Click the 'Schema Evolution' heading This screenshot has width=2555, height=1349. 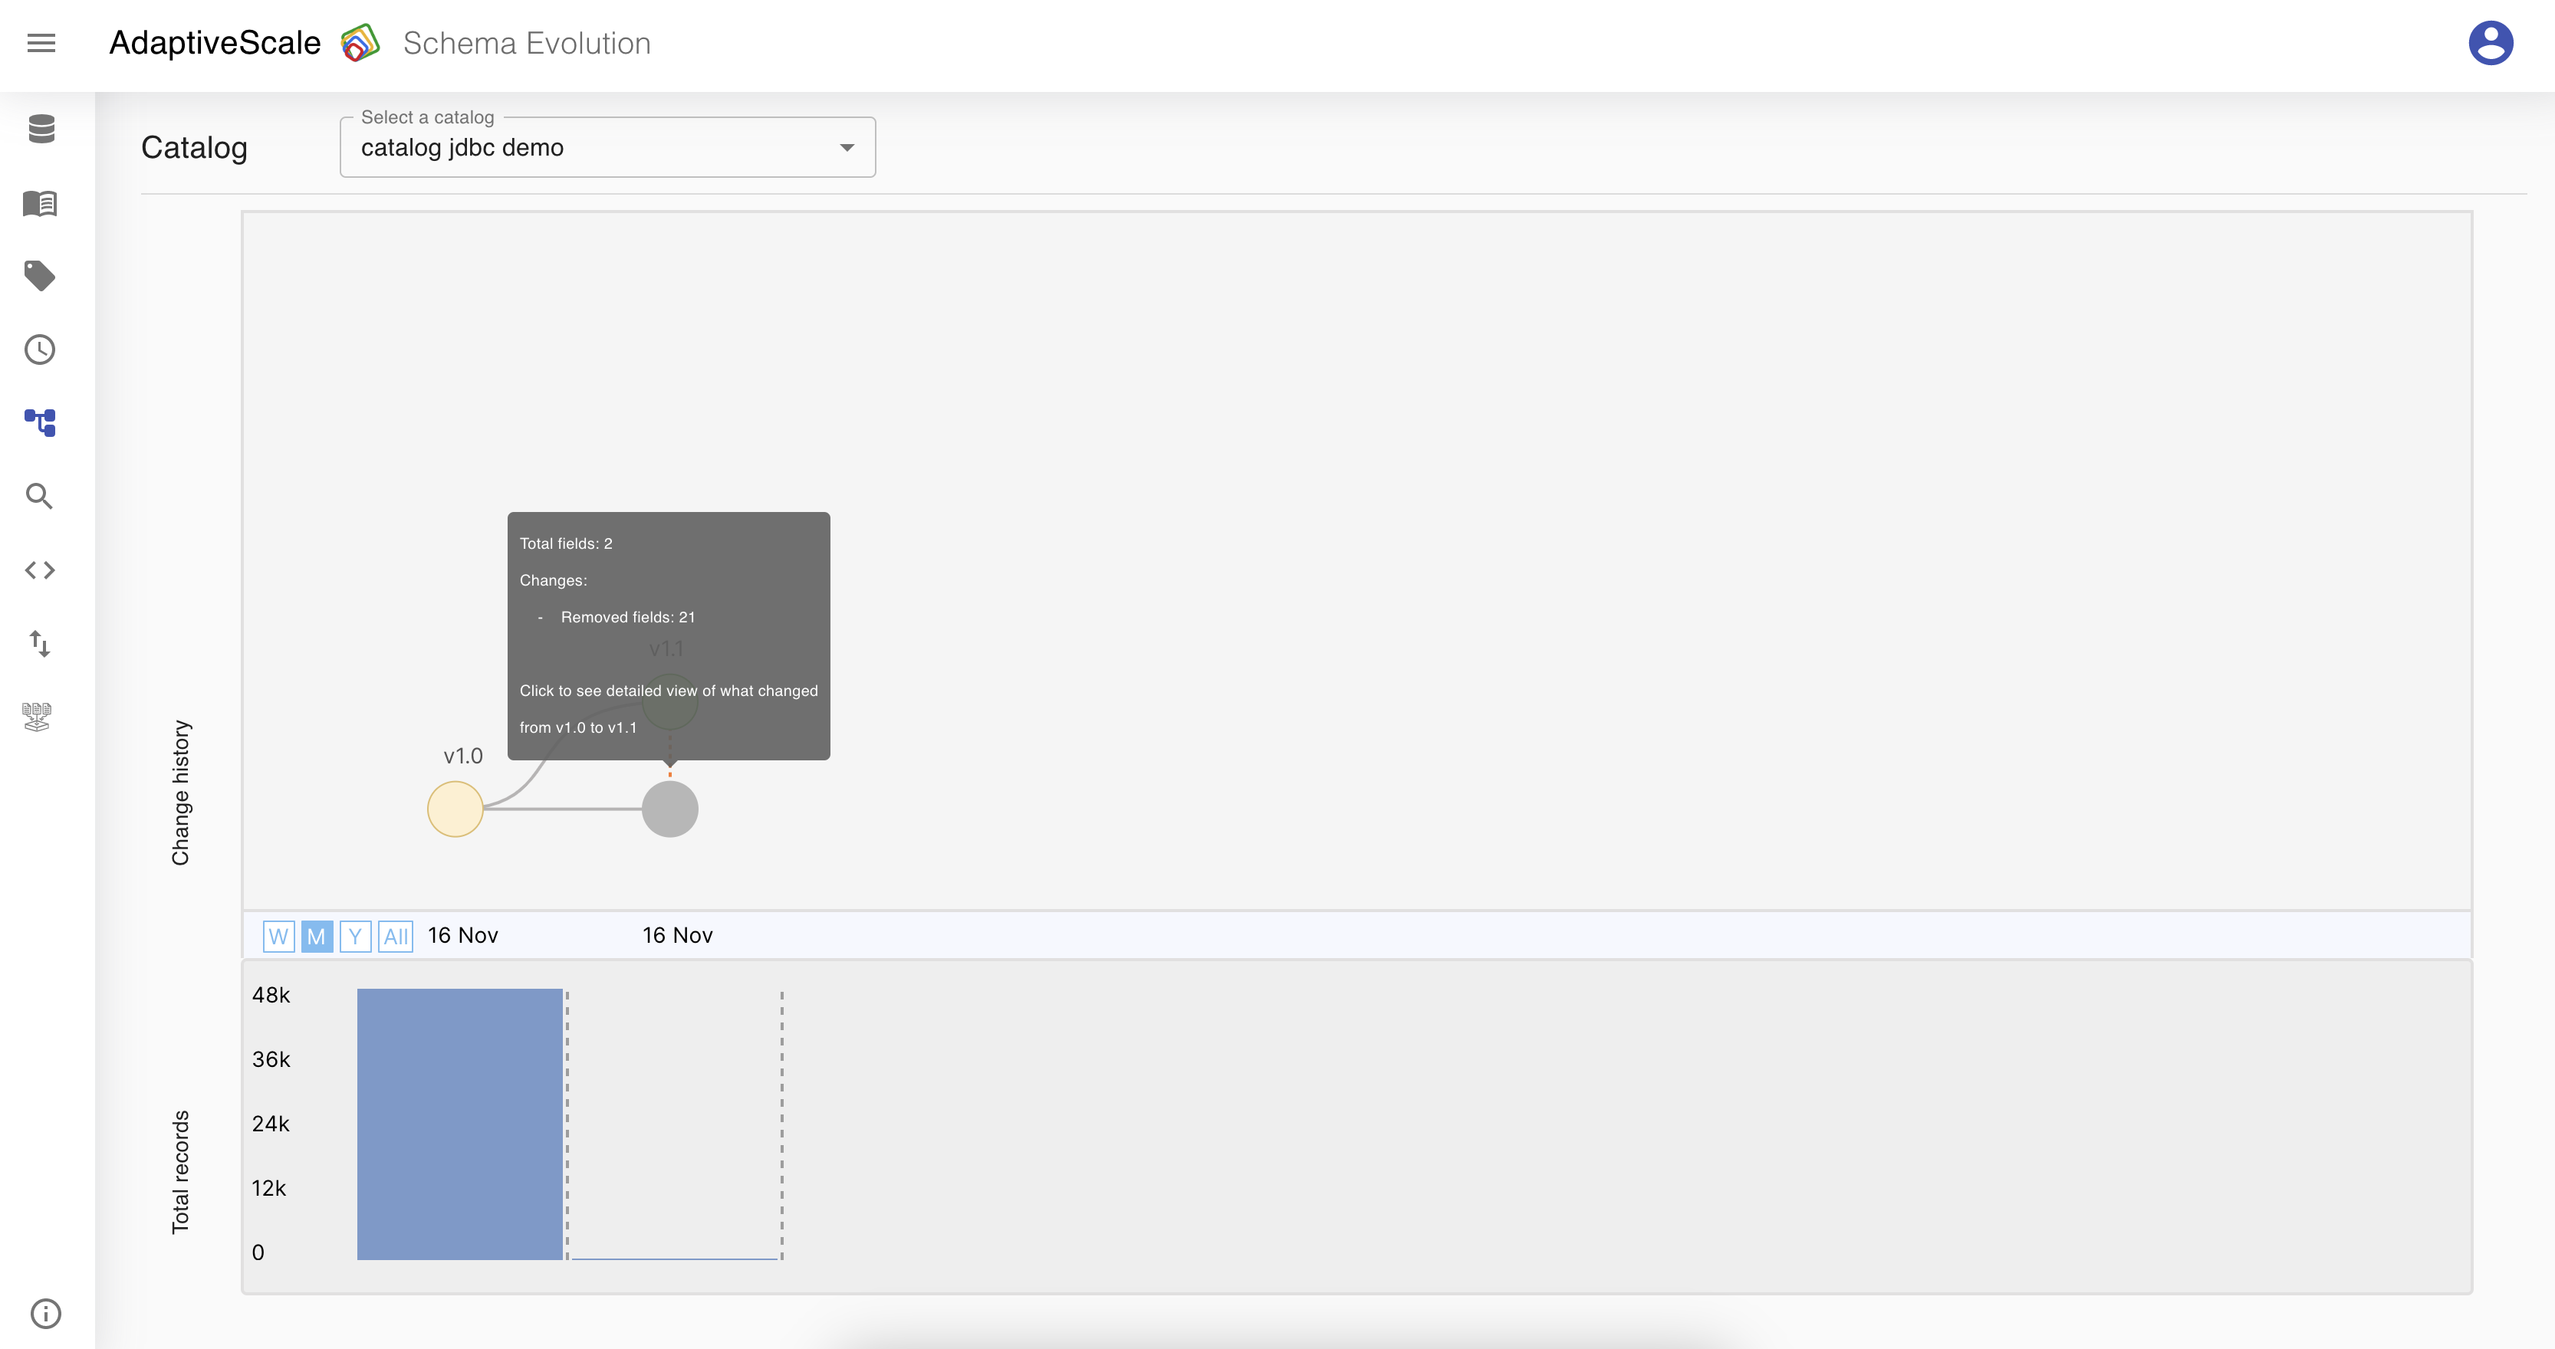527,43
